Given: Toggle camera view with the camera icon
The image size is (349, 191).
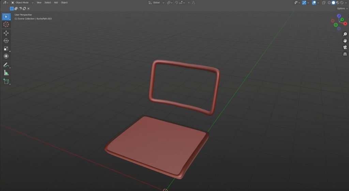Looking at the screenshot, I should (x=345, y=47).
